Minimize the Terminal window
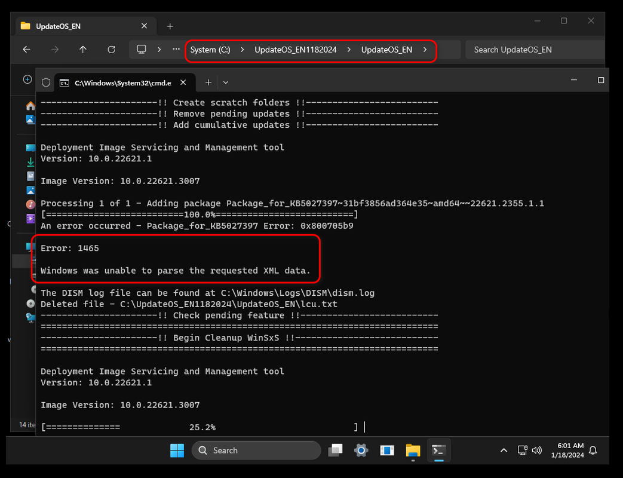Screen dimensions: 623x478 (574, 80)
